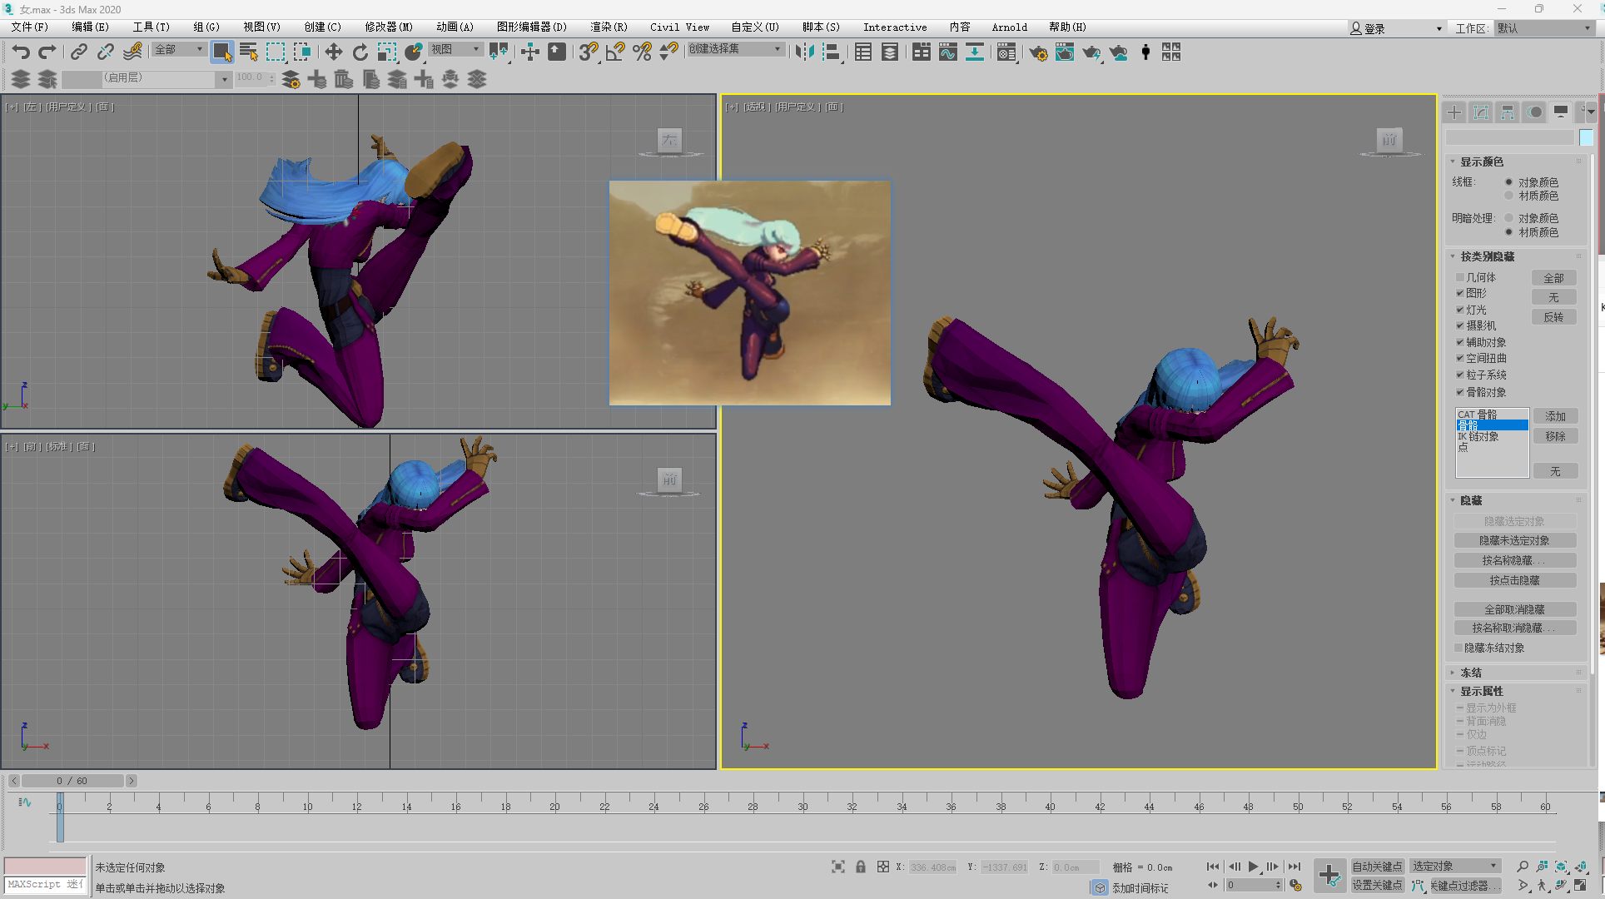Click the 全部取消隐藏 button

1514,609
